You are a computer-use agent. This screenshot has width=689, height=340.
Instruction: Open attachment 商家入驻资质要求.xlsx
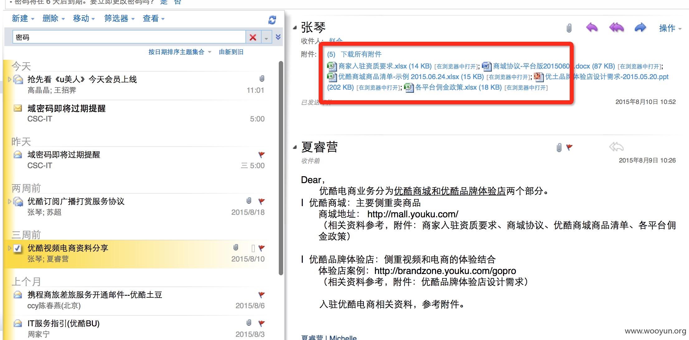click(x=385, y=66)
